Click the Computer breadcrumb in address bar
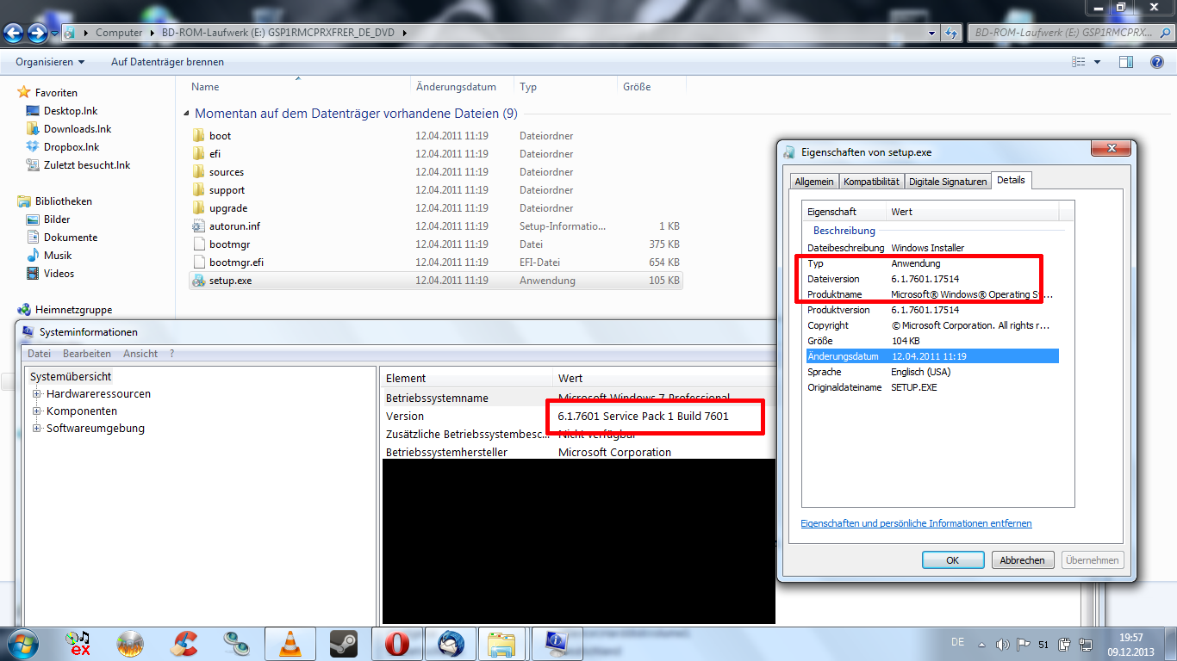 click(119, 33)
